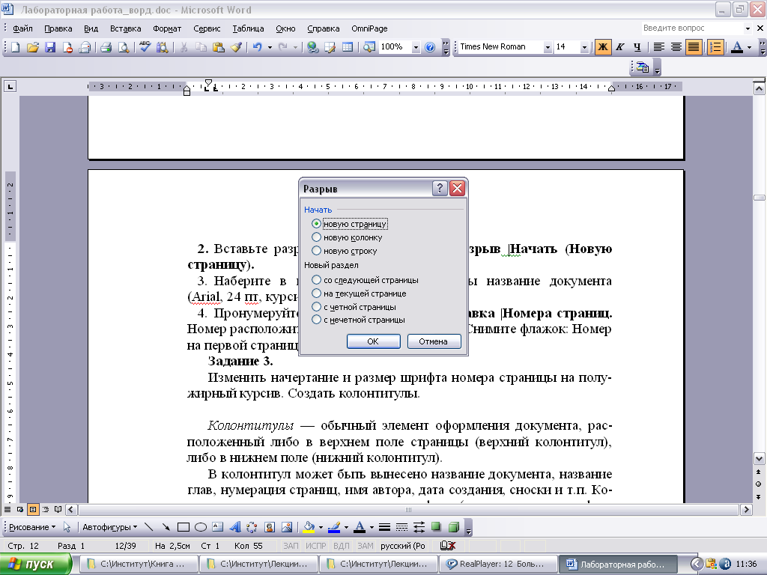This screenshot has width=767, height=575.
Task: Toggle Bold formatting Ж
Action: pyautogui.click(x=603, y=47)
